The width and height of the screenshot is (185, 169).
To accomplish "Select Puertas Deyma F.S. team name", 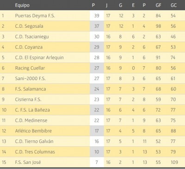I will pyautogui.click(x=35, y=16).
